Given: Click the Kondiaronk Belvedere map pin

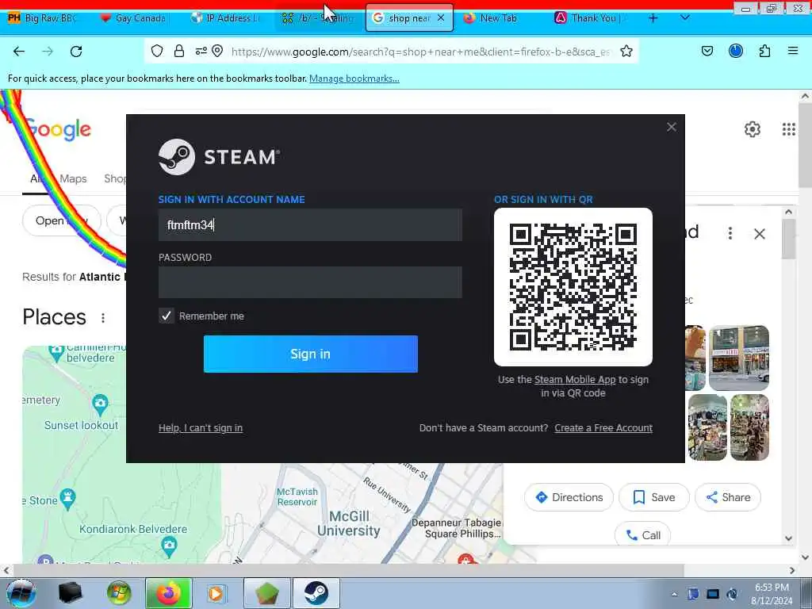Looking at the screenshot, I should pyautogui.click(x=169, y=547).
